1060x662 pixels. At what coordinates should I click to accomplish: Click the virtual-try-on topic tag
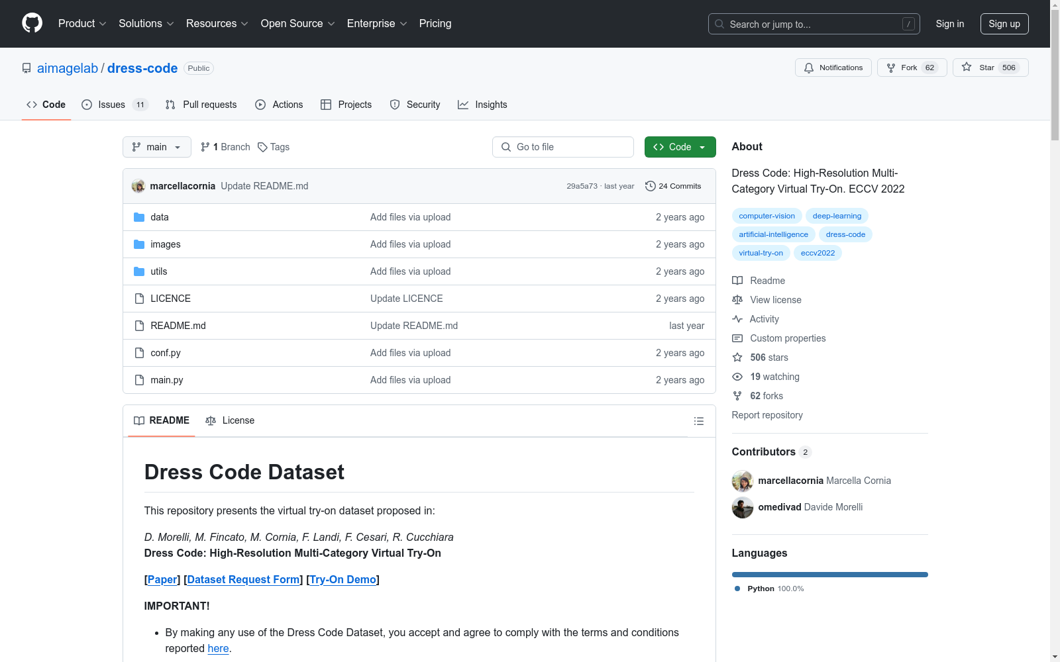point(761,253)
